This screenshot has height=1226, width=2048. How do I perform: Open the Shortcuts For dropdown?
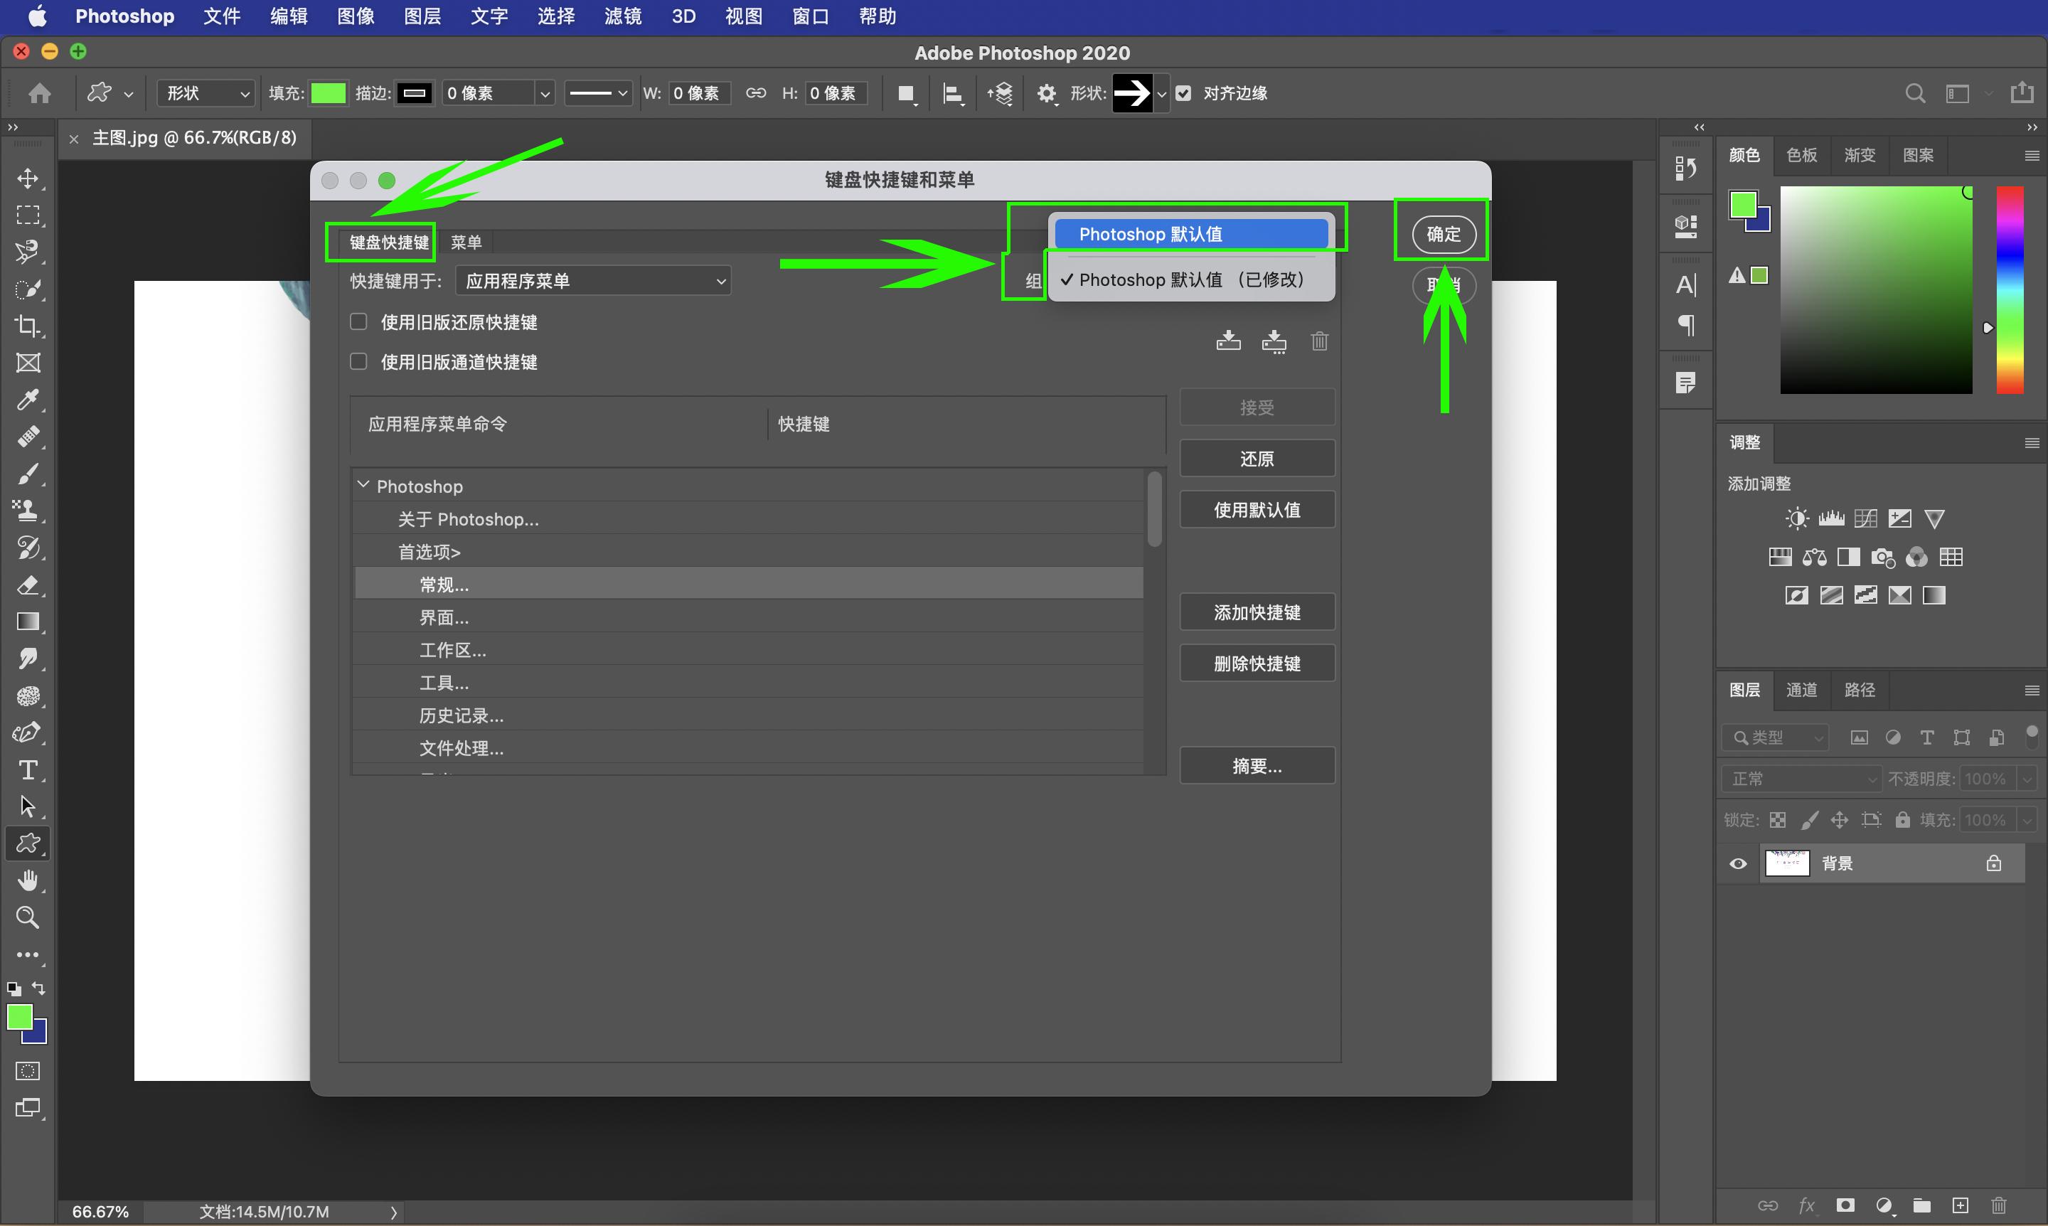pyautogui.click(x=593, y=281)
